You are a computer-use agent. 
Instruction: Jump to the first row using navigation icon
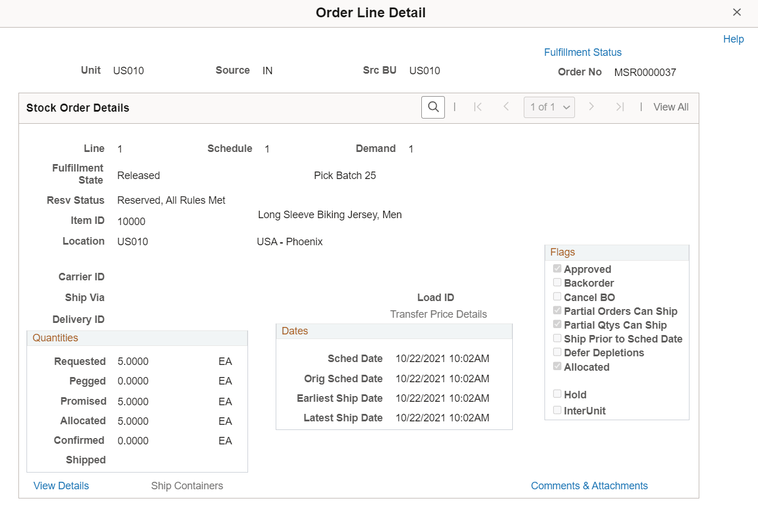tap(478, 107)
